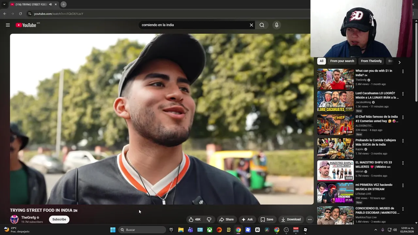Open Xbox app from taskbar
Viewport: 418px width, 235px height.
(210, 230)
